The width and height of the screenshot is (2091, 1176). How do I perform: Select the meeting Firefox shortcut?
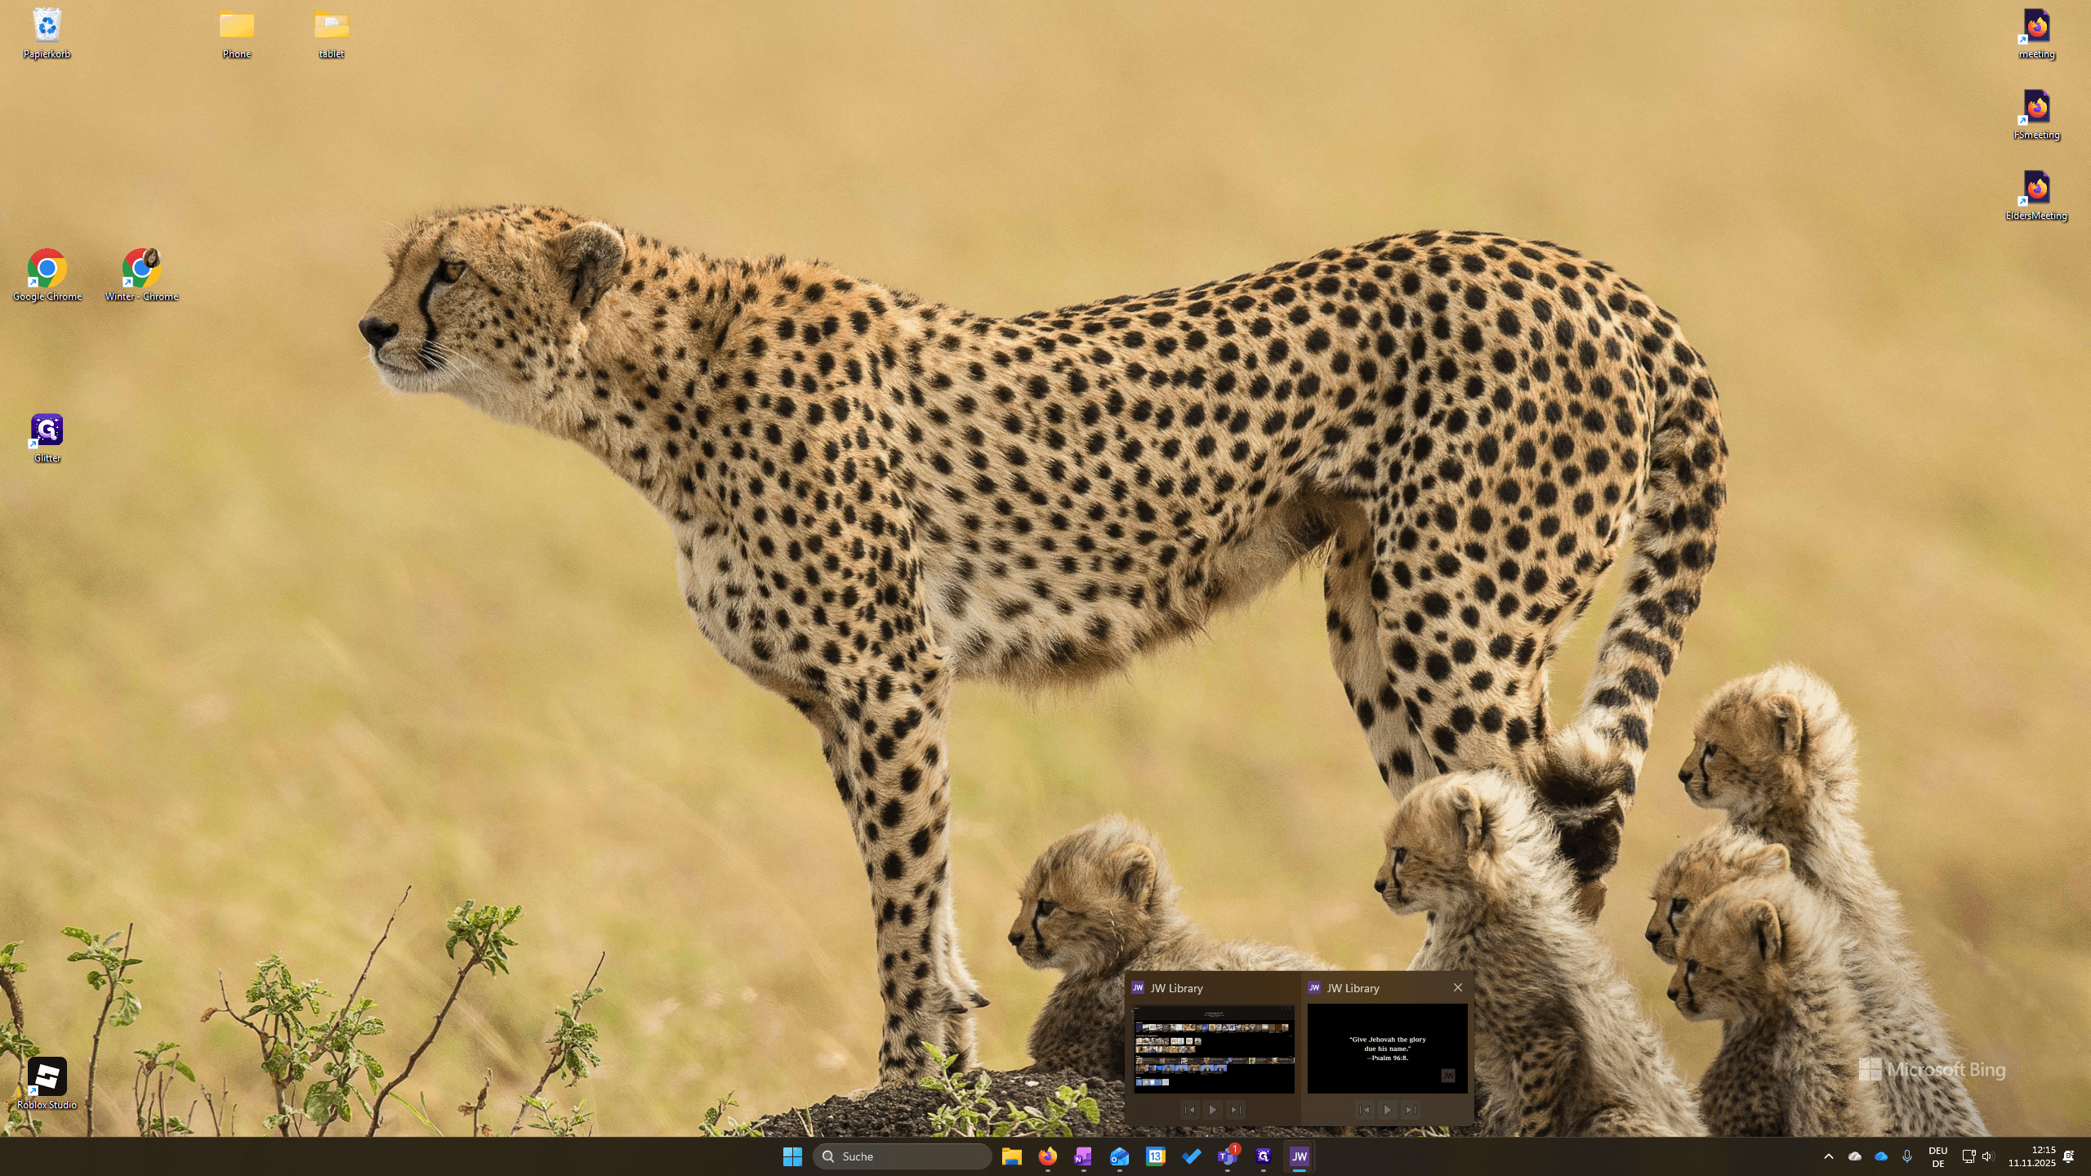coord(2036,34)
